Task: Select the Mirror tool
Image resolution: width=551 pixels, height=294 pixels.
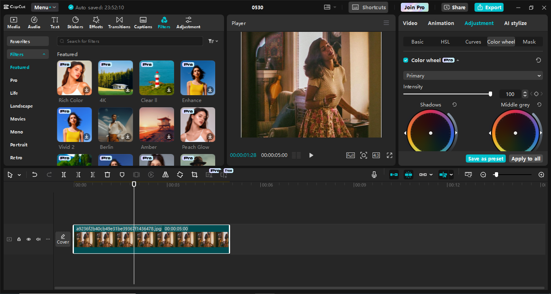Action: pos(166,174)
